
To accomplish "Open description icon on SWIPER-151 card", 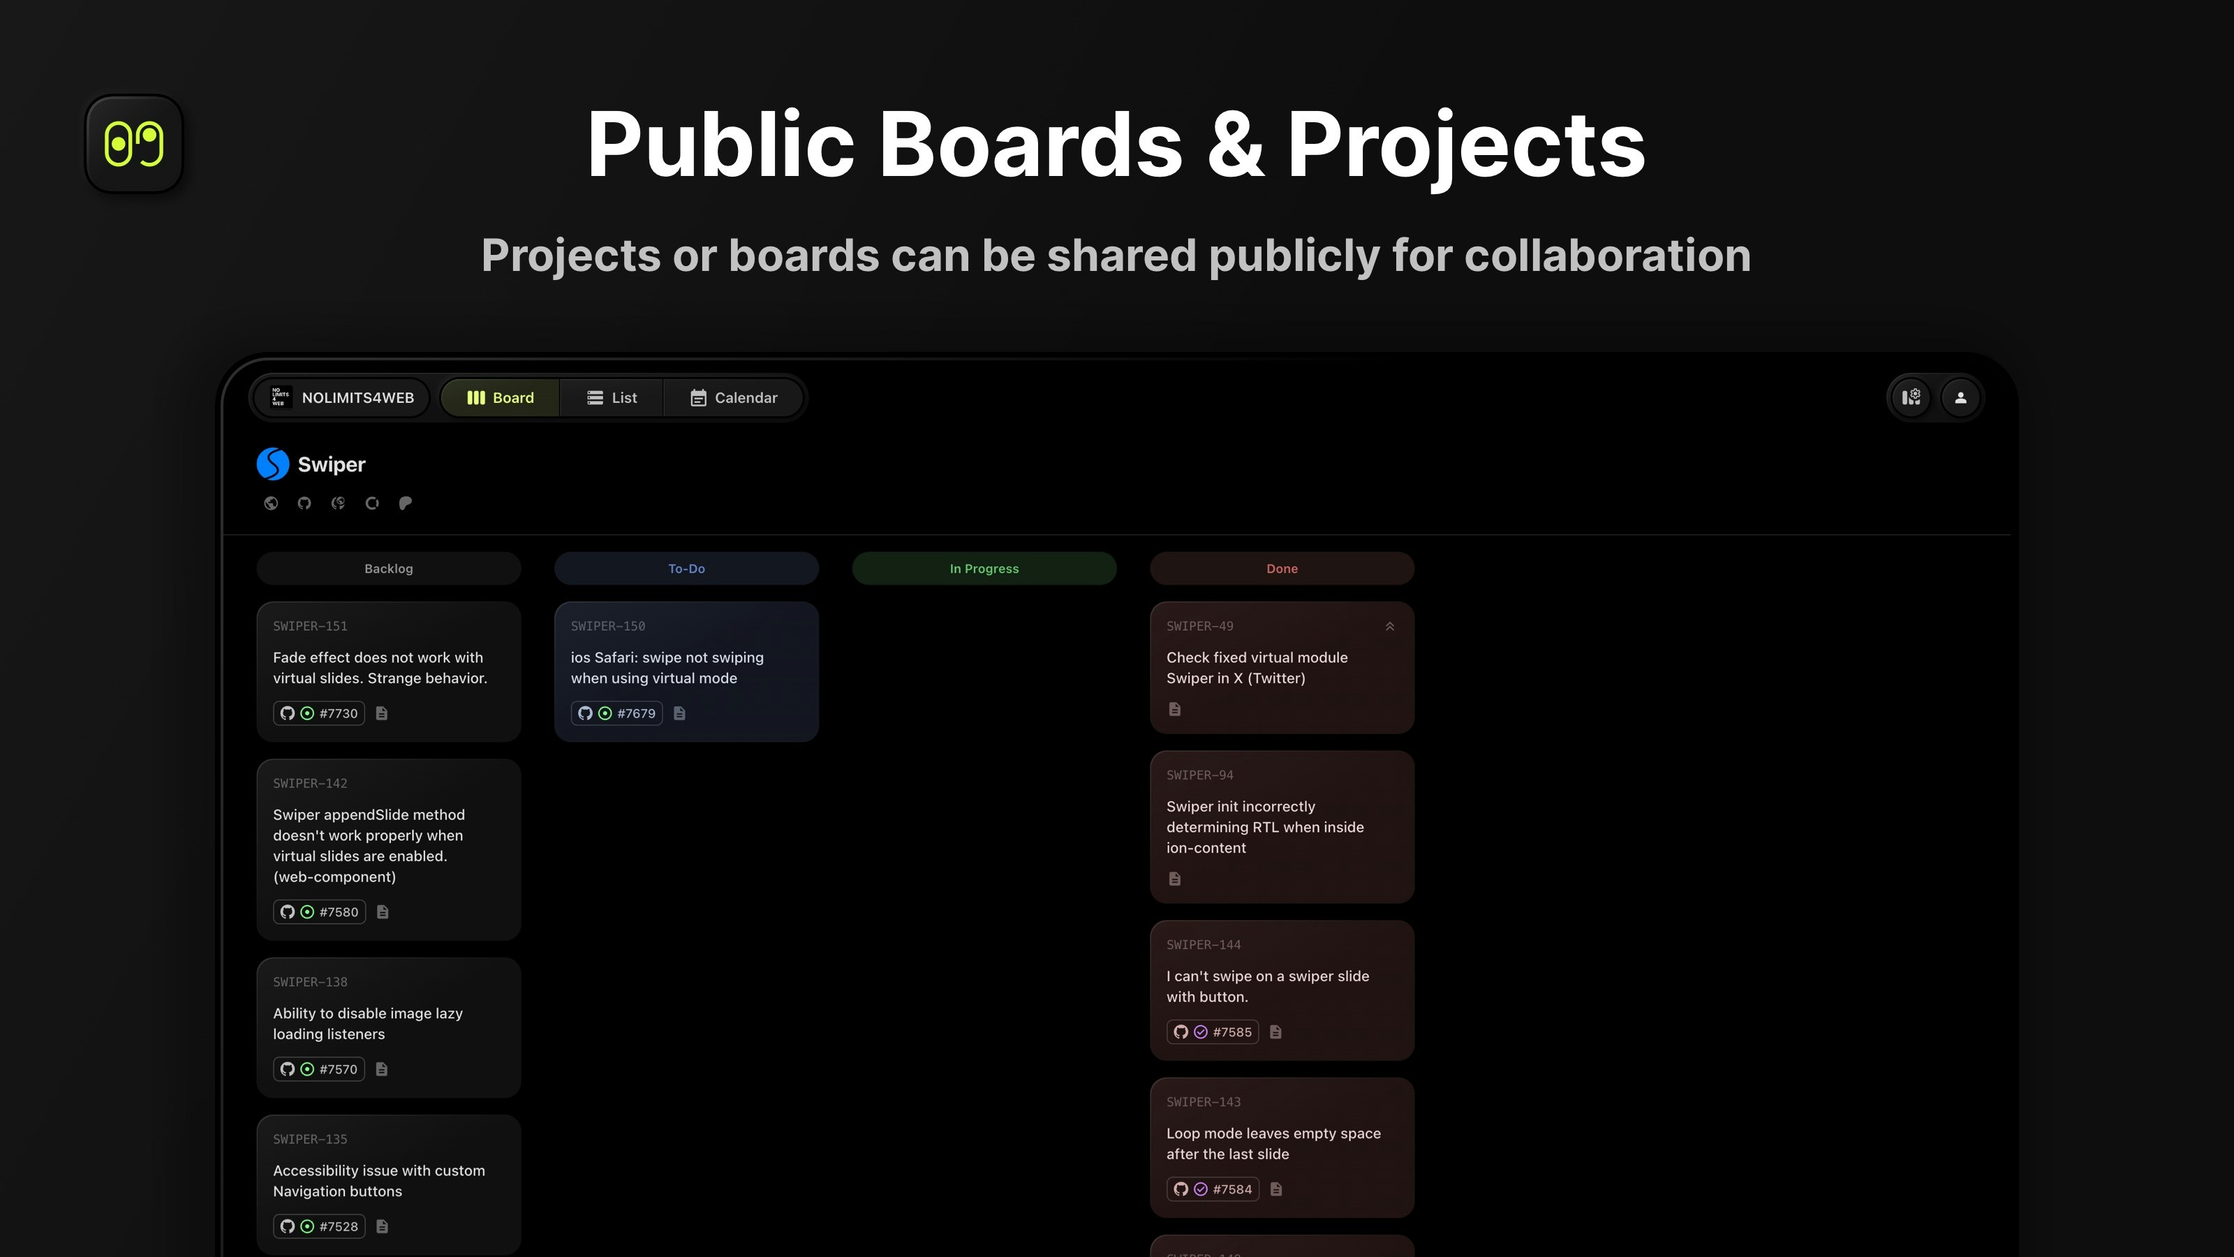I will (382, 713).
